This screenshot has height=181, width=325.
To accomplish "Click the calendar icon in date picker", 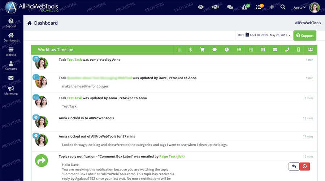I will point(247,35).
